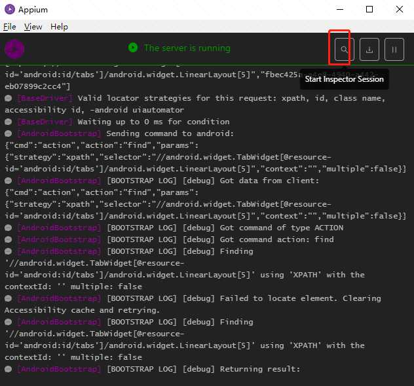Viewport: 414px width, 386px height.
Task: Close the Appium window
Action: pyautogui.click(x=400, y=10)
